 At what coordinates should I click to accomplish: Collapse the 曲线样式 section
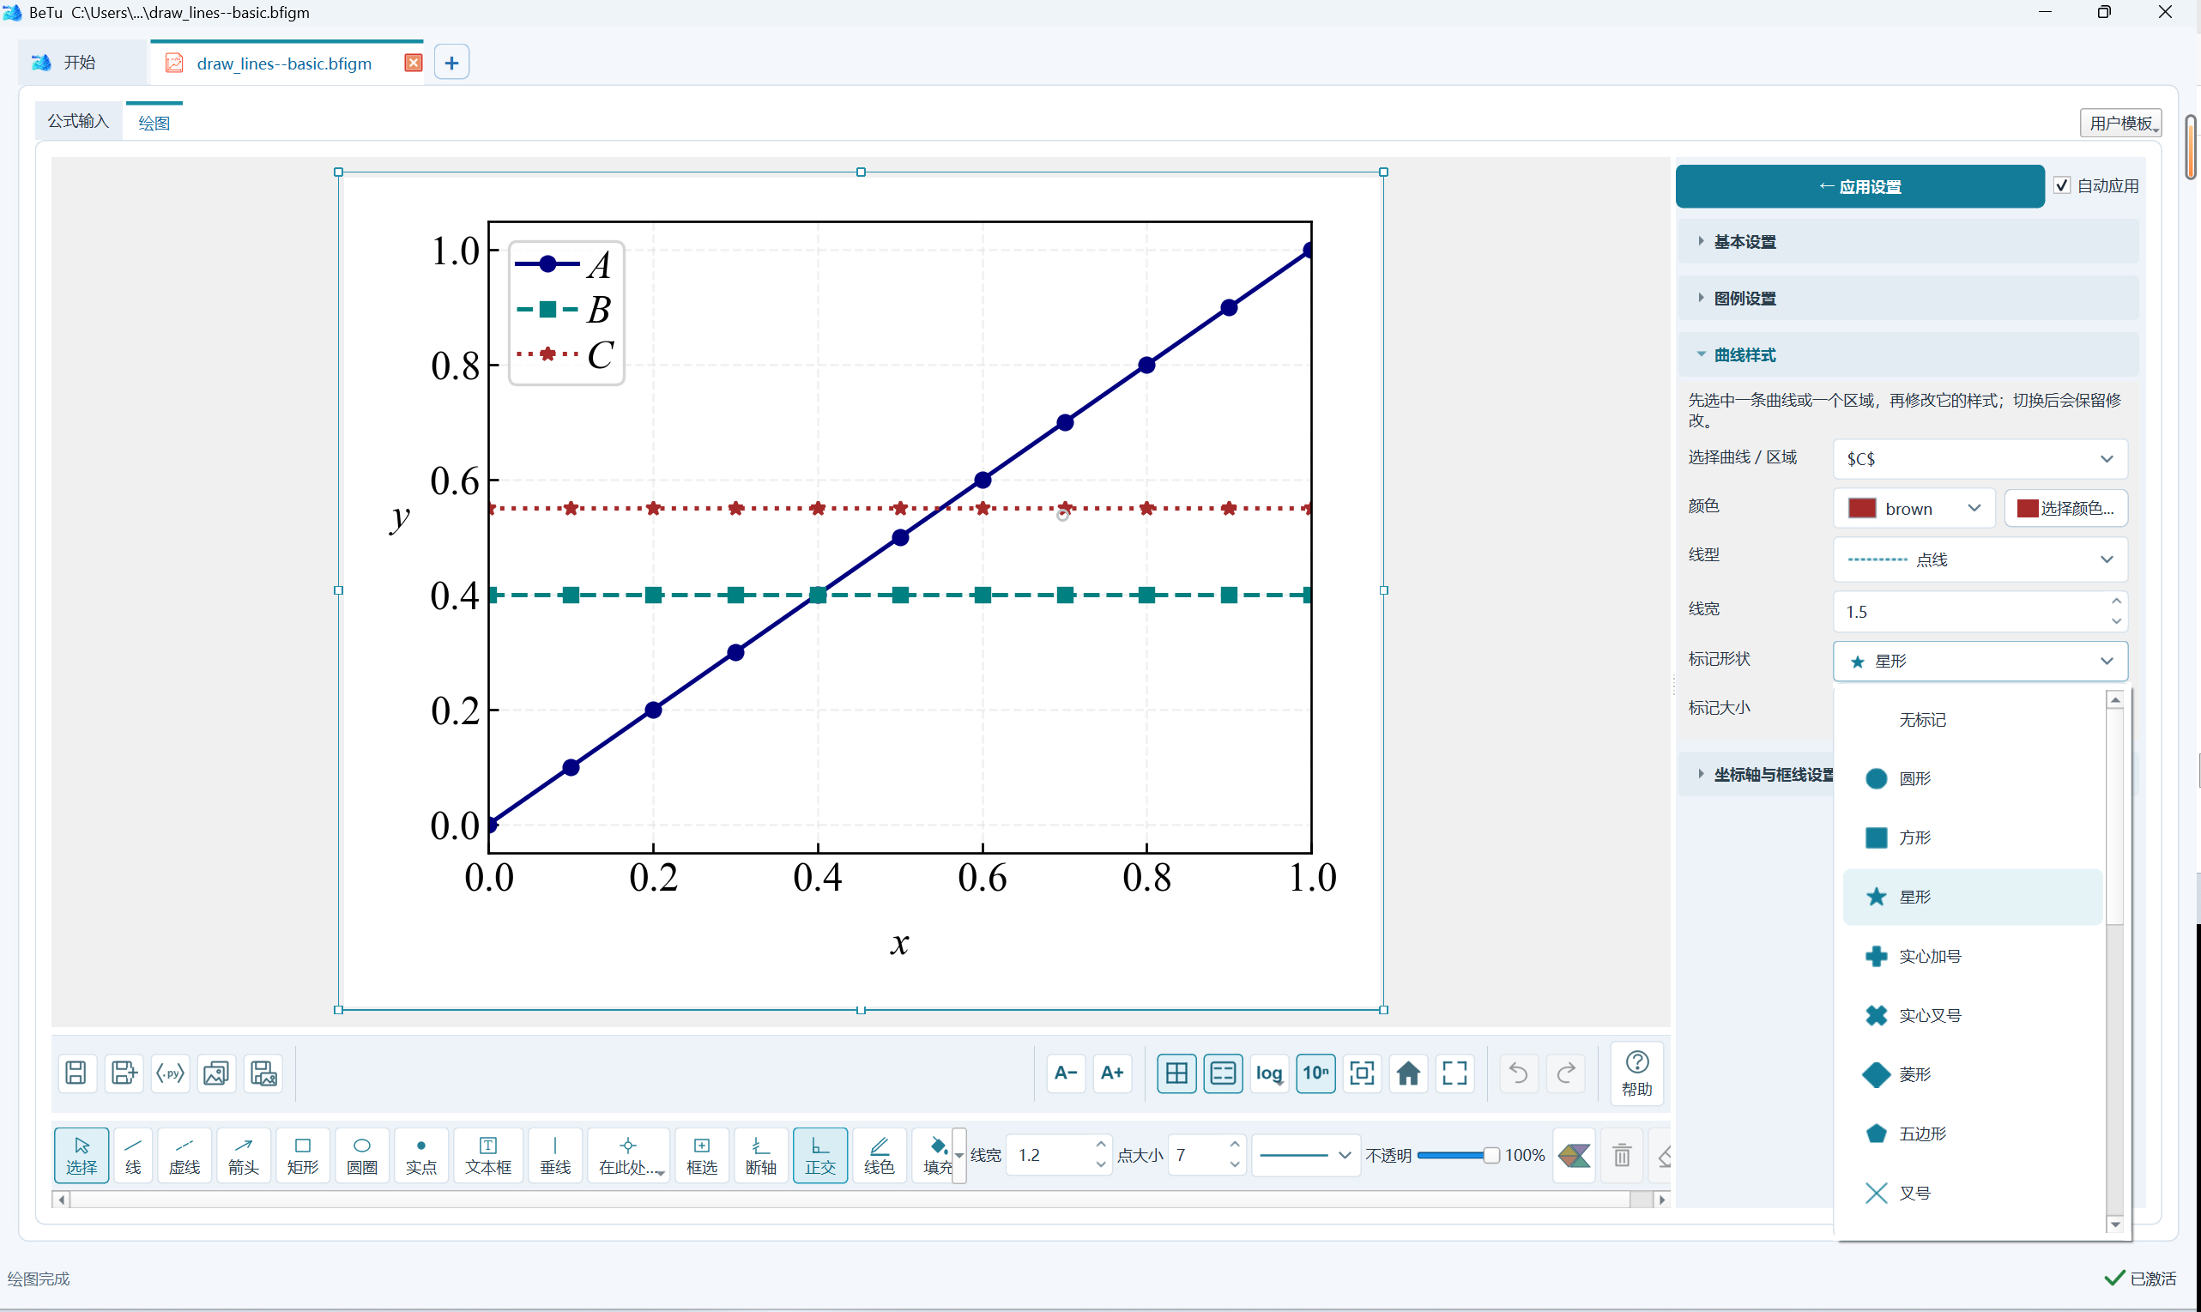[1908, 354]
